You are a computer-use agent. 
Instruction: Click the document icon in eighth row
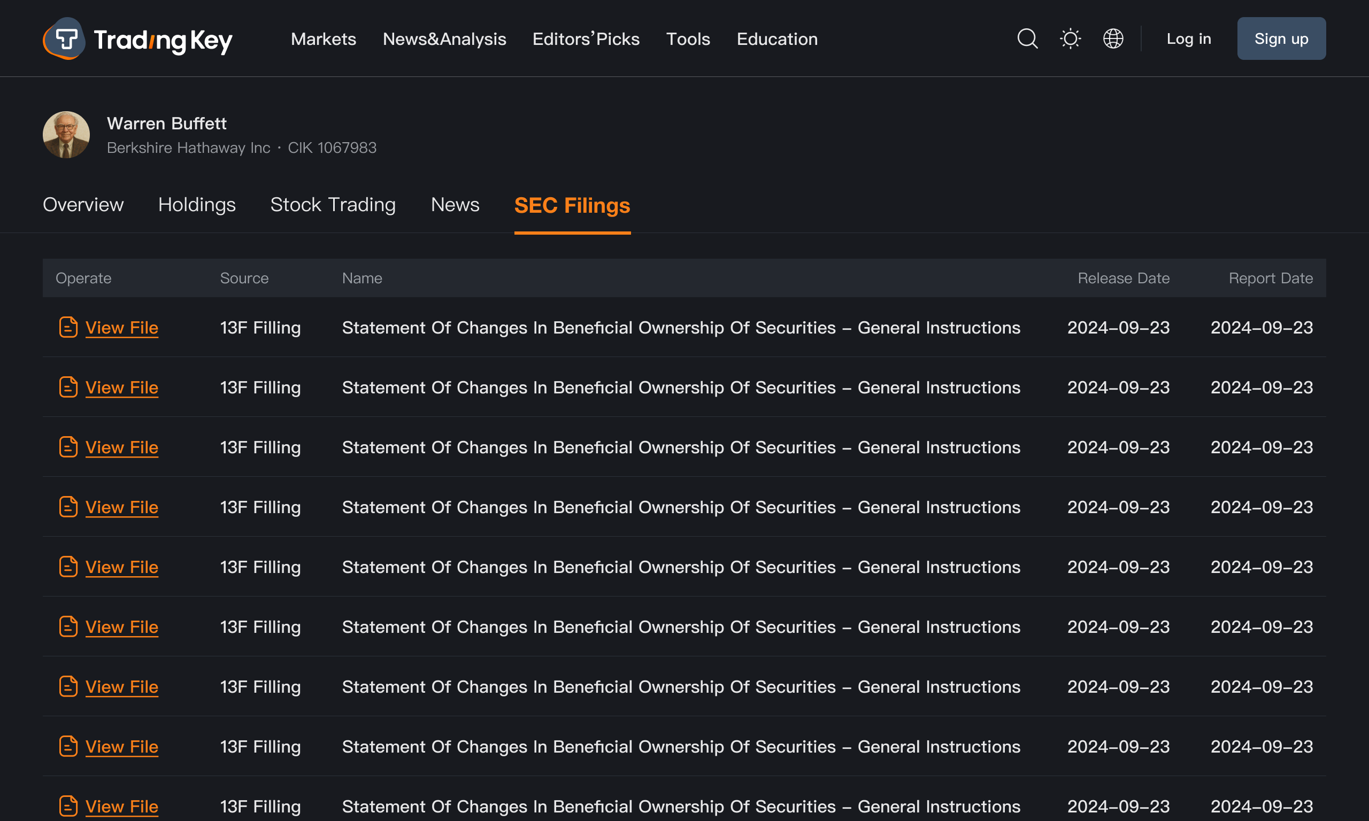(68, 746)
